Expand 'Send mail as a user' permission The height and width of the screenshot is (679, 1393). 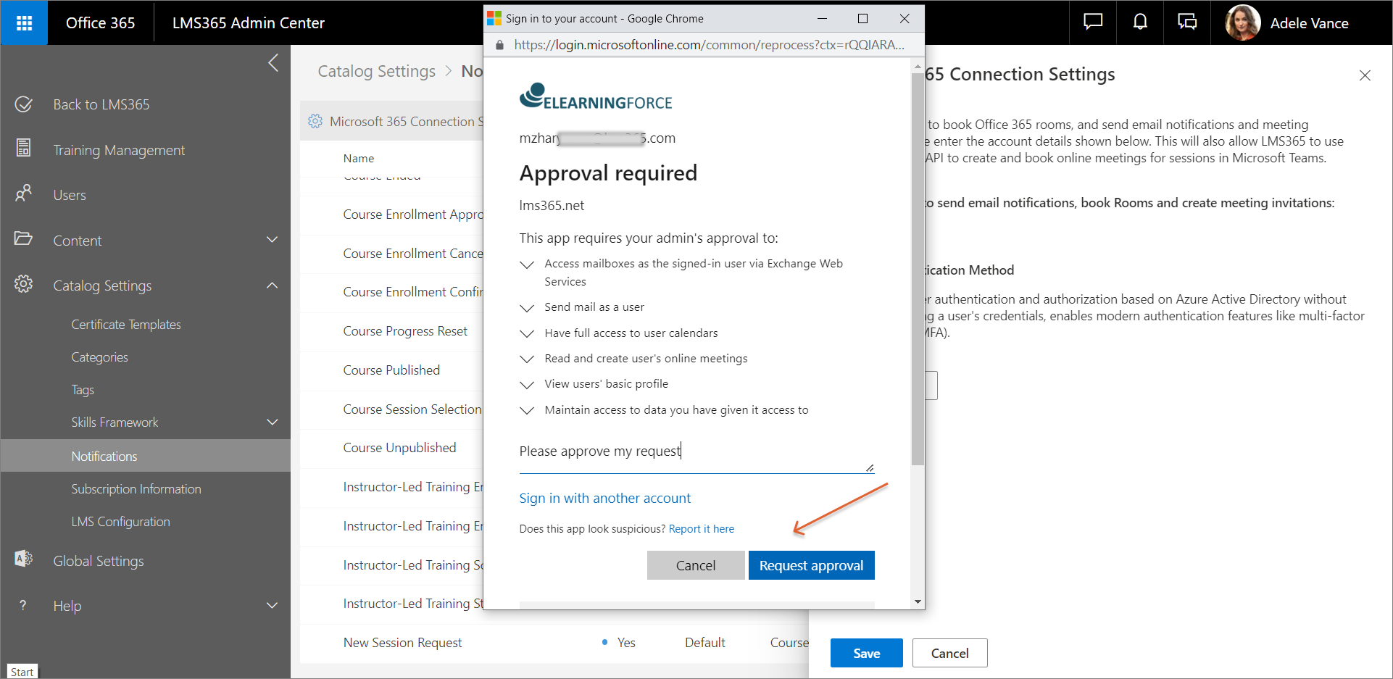[x=527, y=308]
